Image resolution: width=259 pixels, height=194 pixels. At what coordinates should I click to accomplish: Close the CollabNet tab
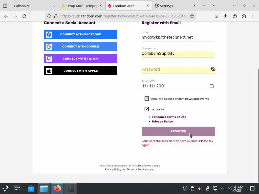[x=54, y=6]
